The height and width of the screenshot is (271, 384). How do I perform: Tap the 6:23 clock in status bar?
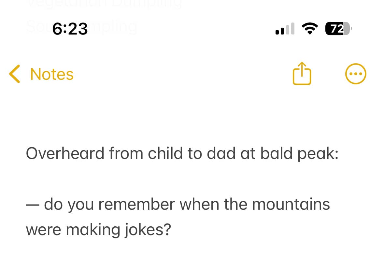click(x=70, y=29)
